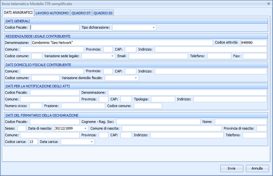273x176 pixels.
Task: Click the Denominazione field with Condominio Geo Network
Action: pos(122,43)
